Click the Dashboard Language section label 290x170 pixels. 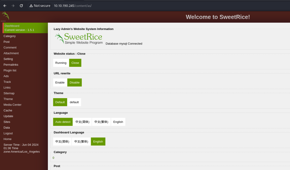(69, 132)
